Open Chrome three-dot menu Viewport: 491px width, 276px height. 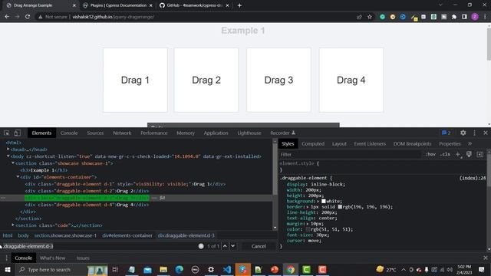(x=485, y=17)
